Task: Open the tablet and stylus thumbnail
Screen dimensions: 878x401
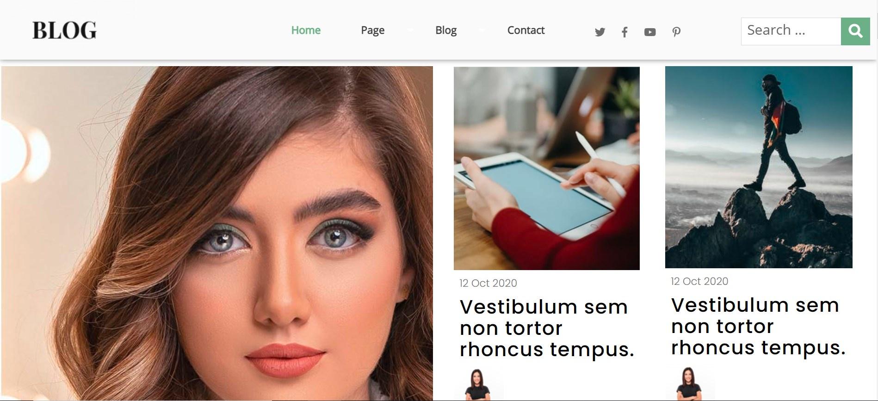Action: (546, 168)
